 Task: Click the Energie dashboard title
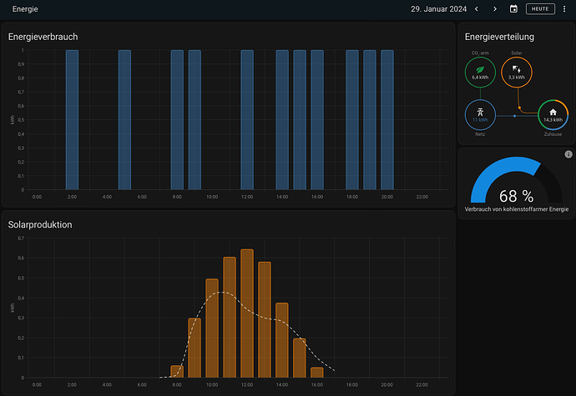25,9
